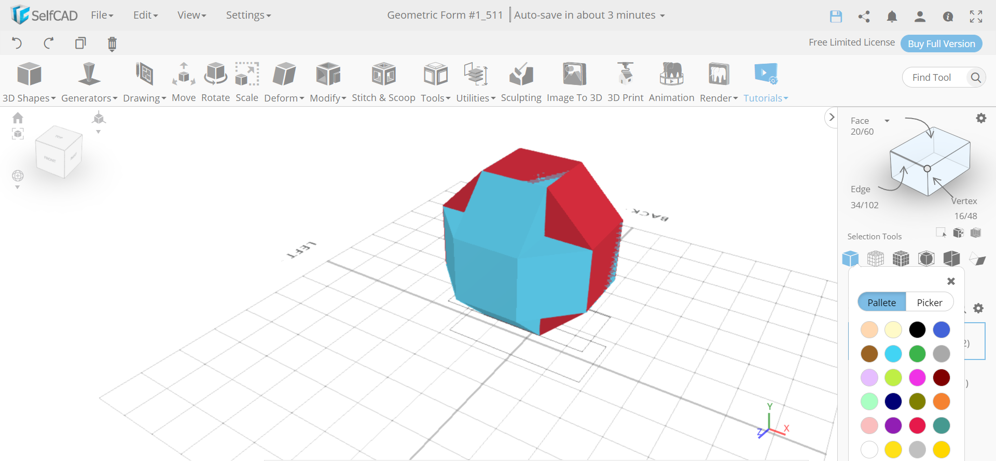Toggle wireframe selection mode
The width and height of the screenshot is (996, 461).
(876, 258)
